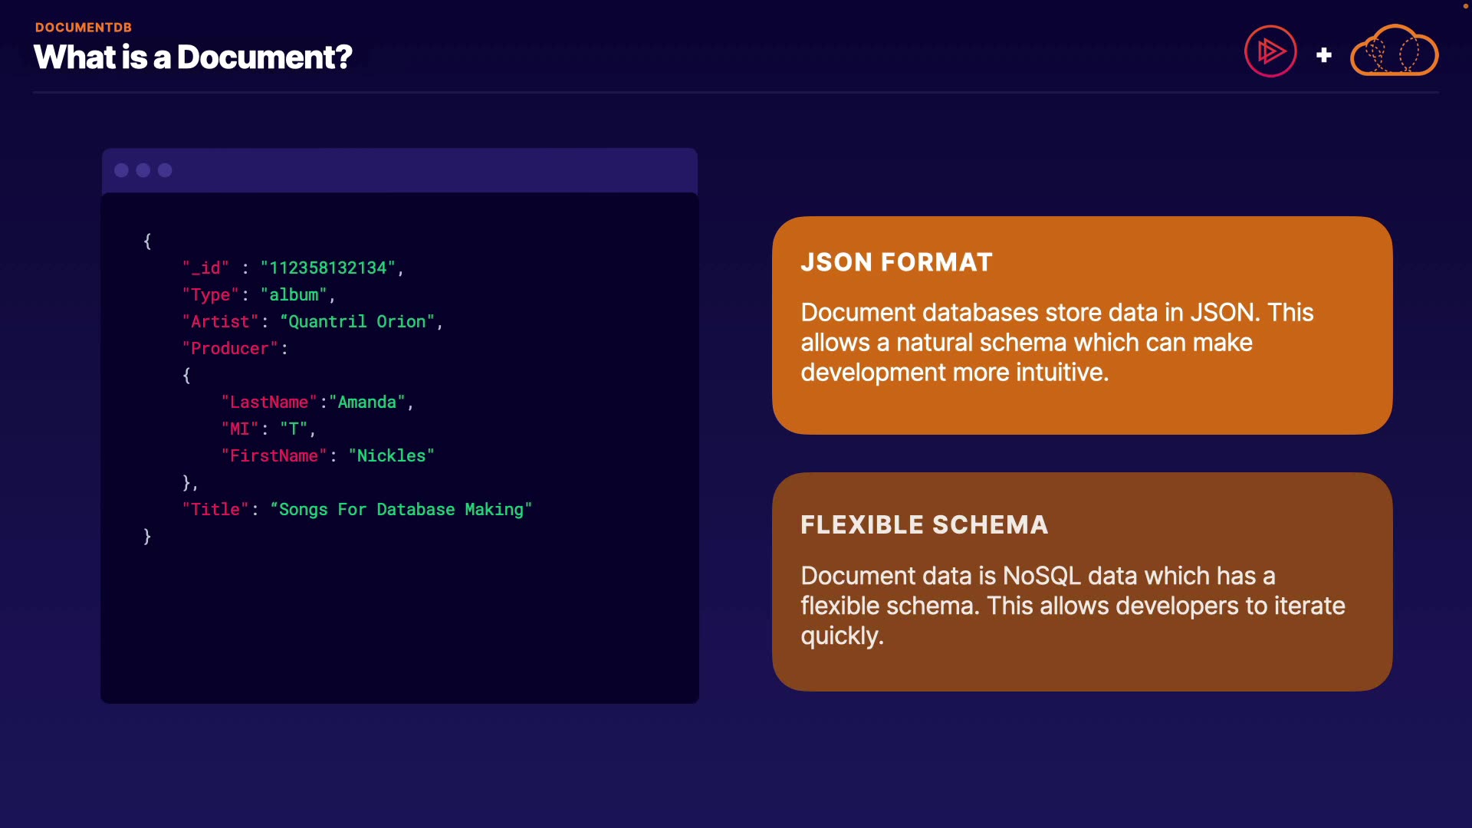Select the DOCUMENTDB section label
1472x828 pixels.
(x=84, y=28)
